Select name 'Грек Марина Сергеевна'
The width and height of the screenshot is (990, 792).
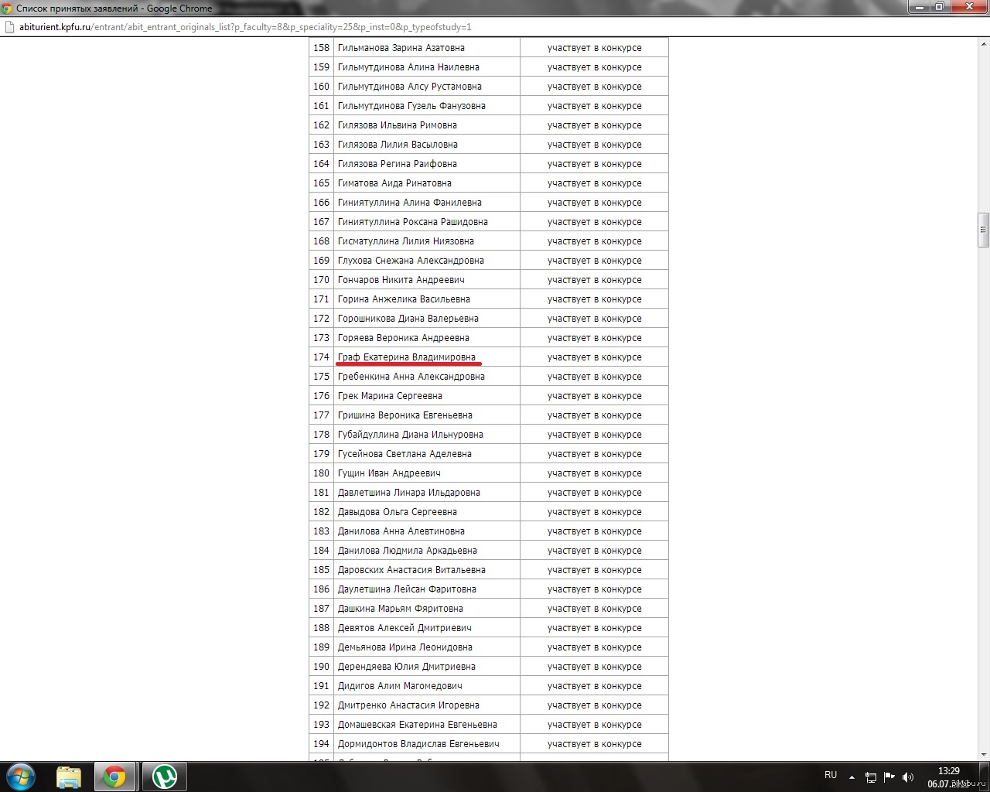[390, 396]
